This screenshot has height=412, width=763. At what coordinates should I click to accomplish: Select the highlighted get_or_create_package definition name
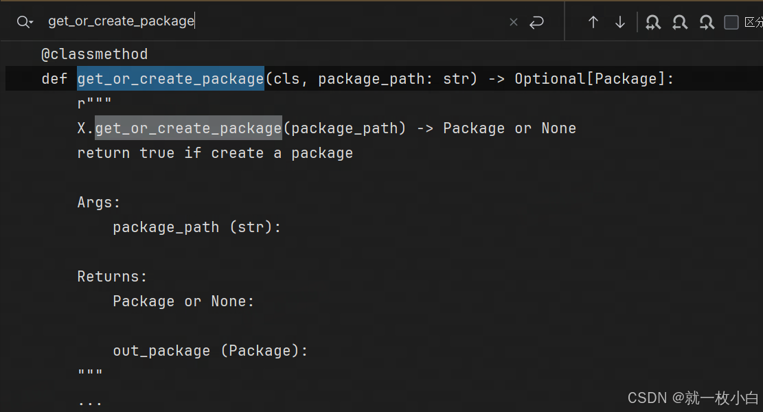pos(170,78)
